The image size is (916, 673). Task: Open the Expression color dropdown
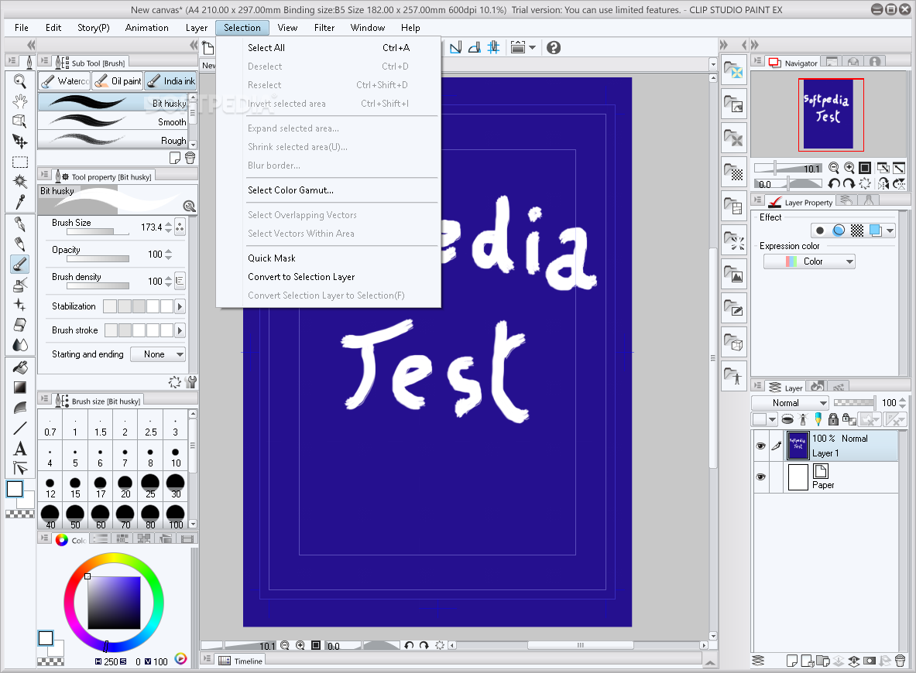(810, 261)
